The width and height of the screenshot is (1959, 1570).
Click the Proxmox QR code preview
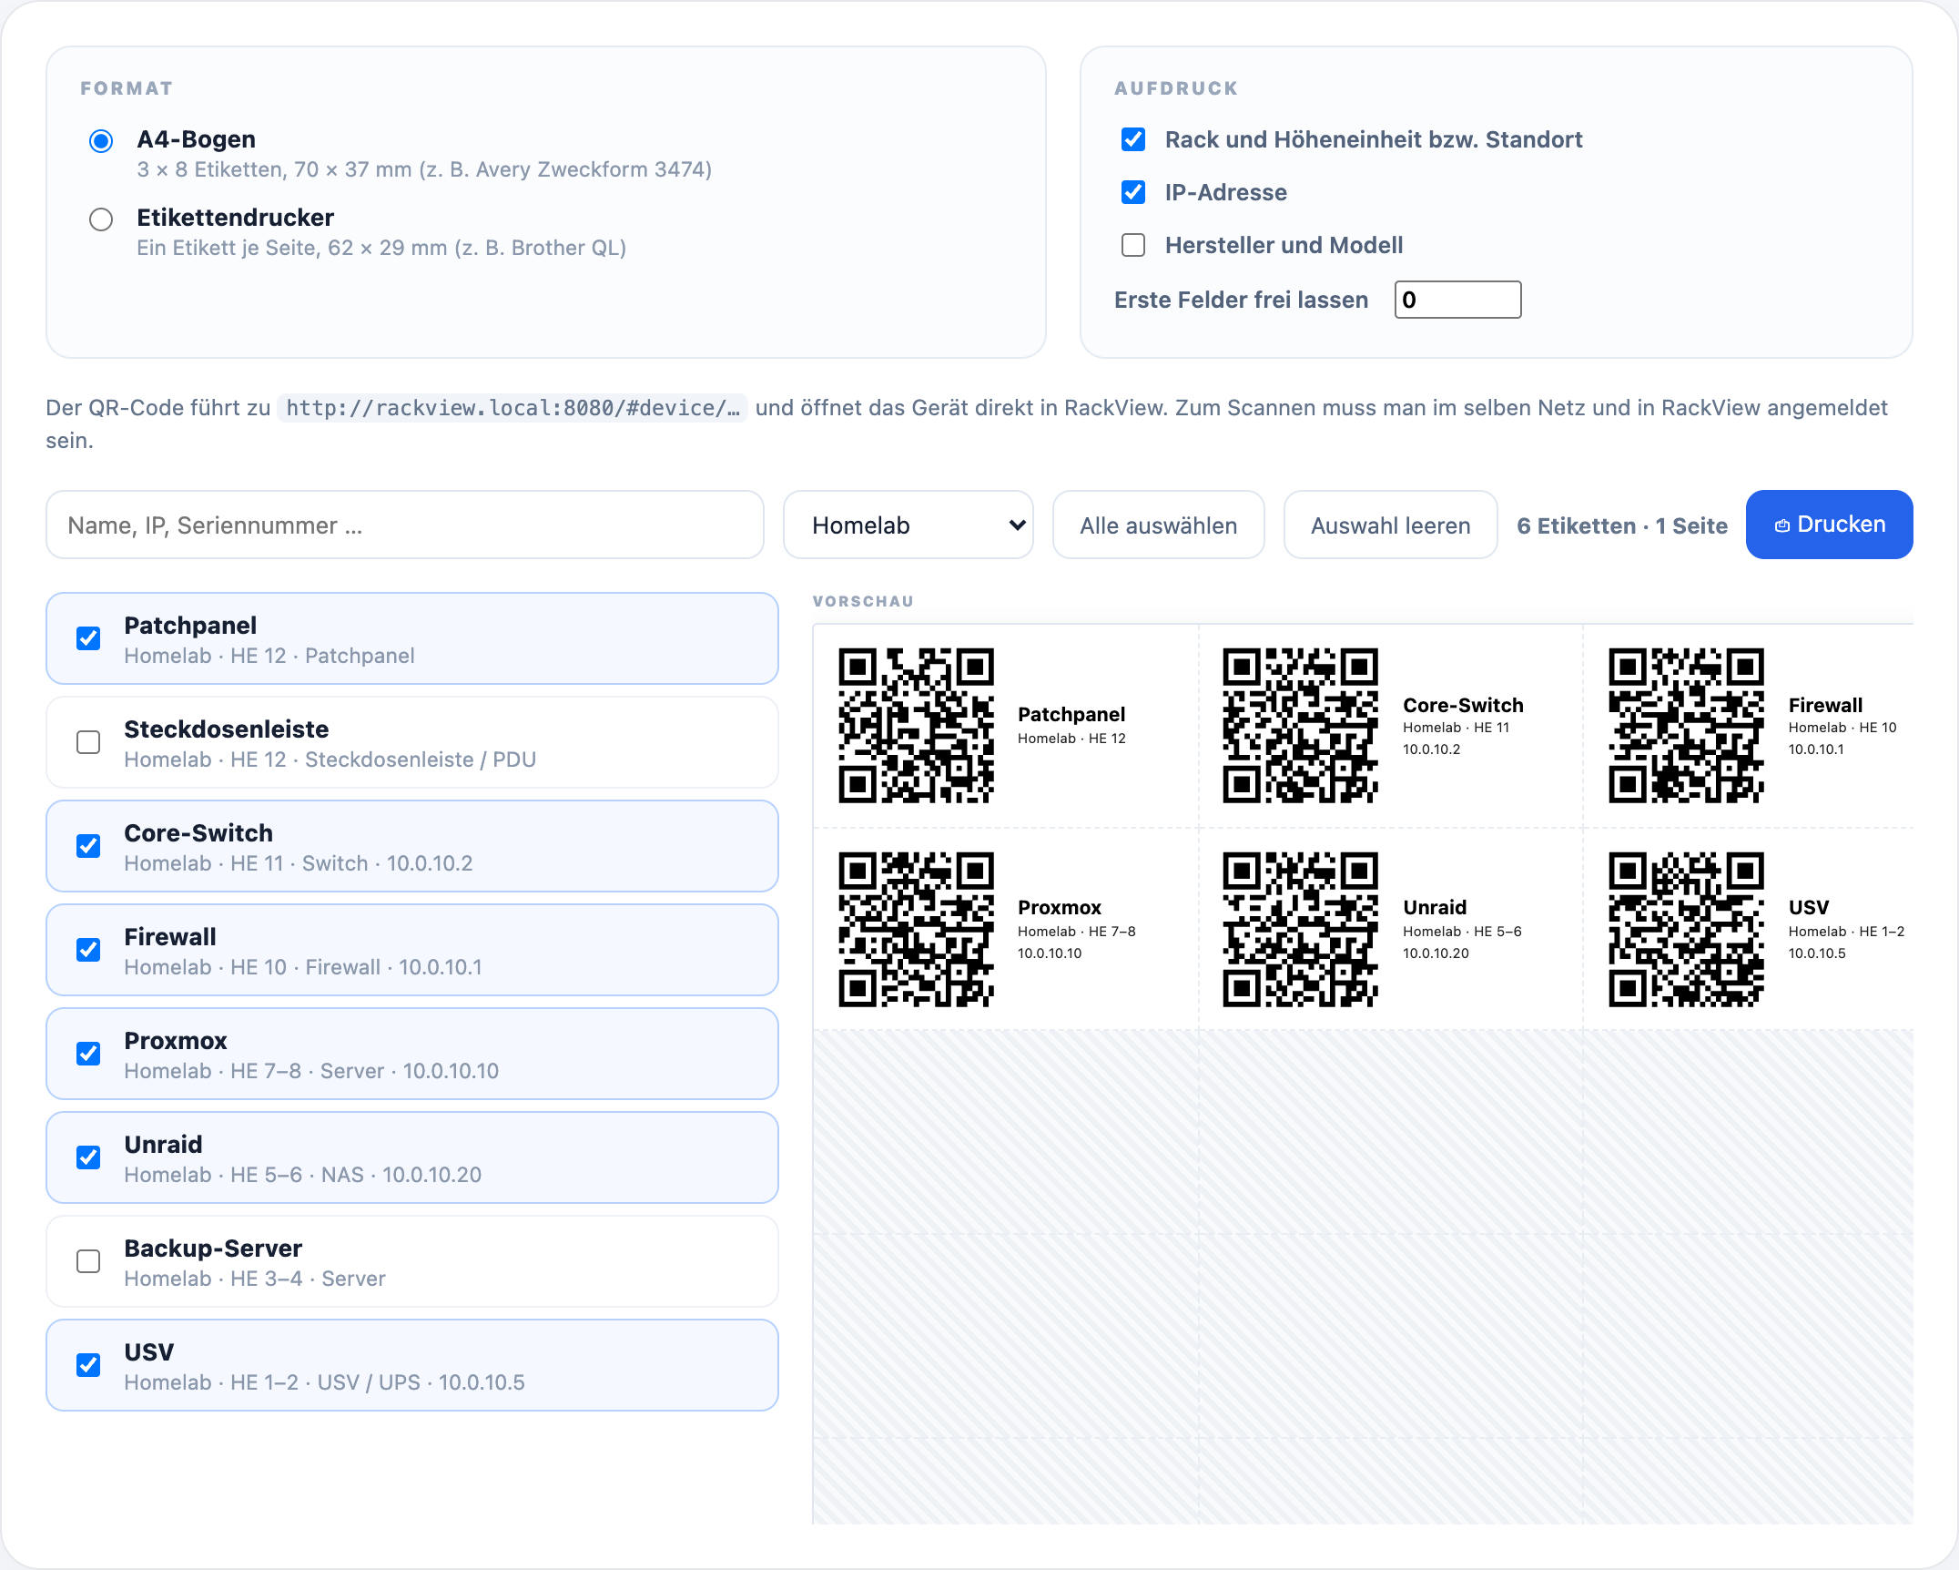pos(916,930)
